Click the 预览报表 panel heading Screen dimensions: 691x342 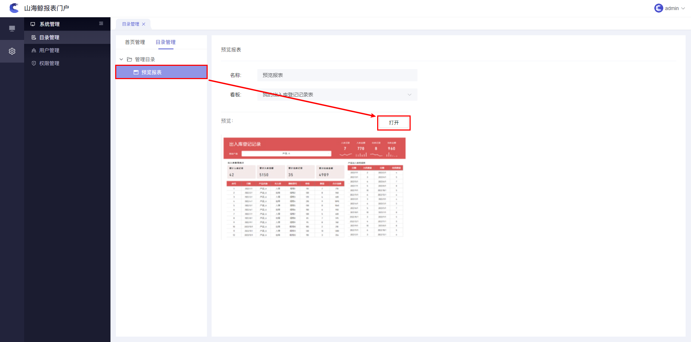click(231, 50)
